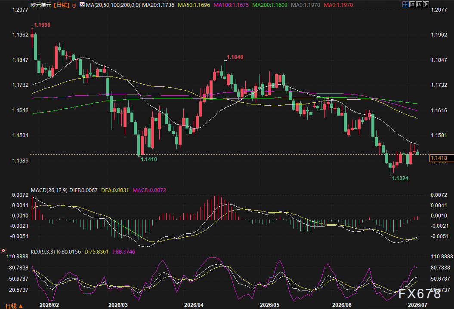Toggle the MA100 magenta line label
The height and width of the screenshot is (309, 454).
231,5
